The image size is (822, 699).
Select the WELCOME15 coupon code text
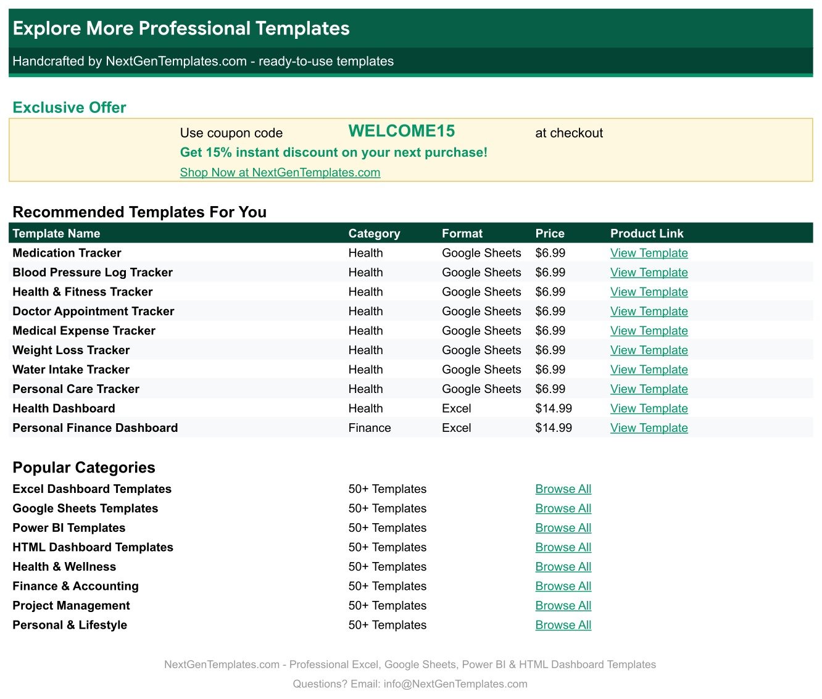402,131
